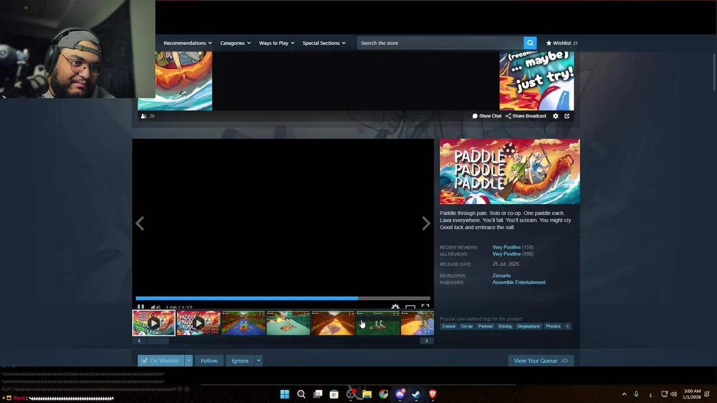Select the Racing tag
The width and height of the screenshot is (717, 403).
click(x=505, y=326)
